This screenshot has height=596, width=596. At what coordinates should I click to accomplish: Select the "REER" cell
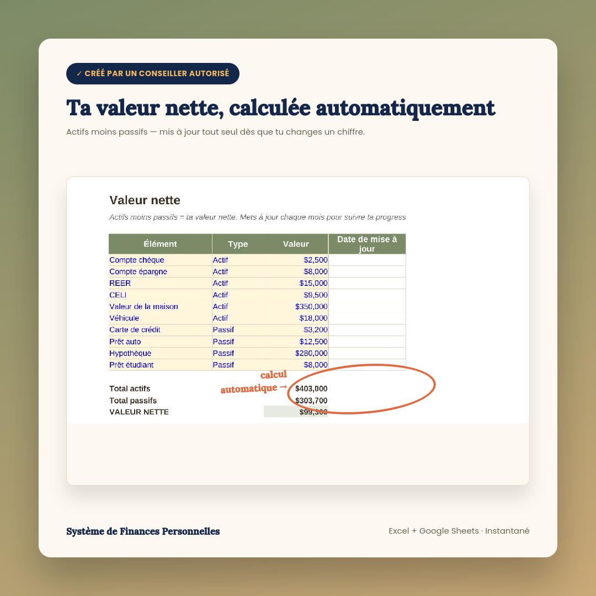coord(161,283)
